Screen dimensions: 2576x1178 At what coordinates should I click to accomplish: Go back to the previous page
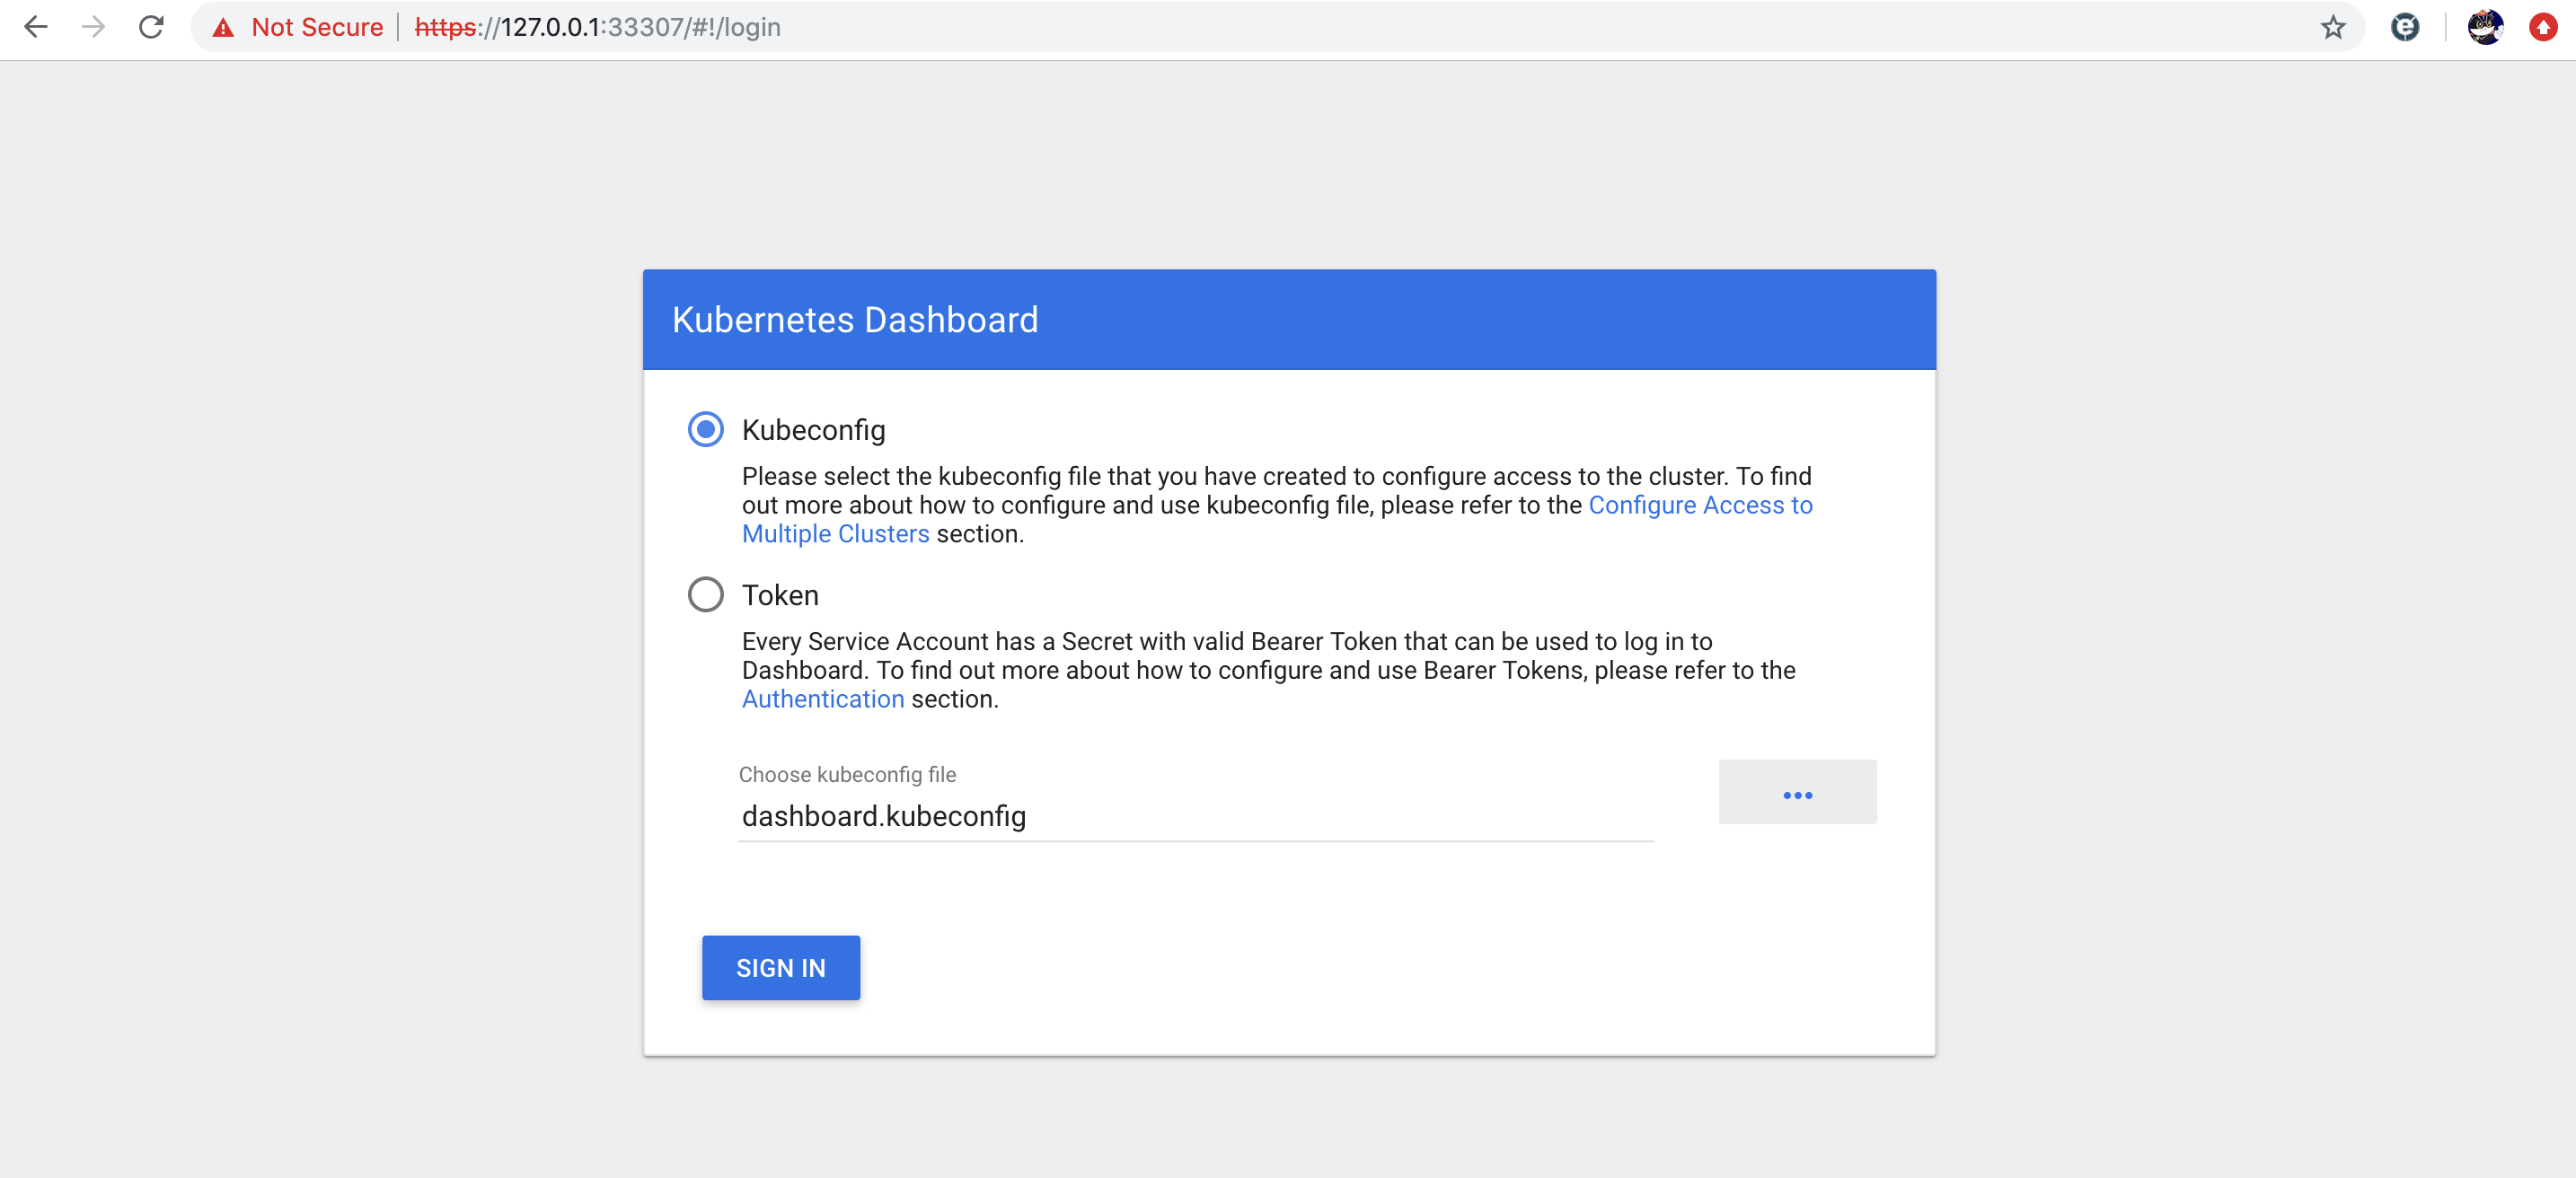[35, 27]
